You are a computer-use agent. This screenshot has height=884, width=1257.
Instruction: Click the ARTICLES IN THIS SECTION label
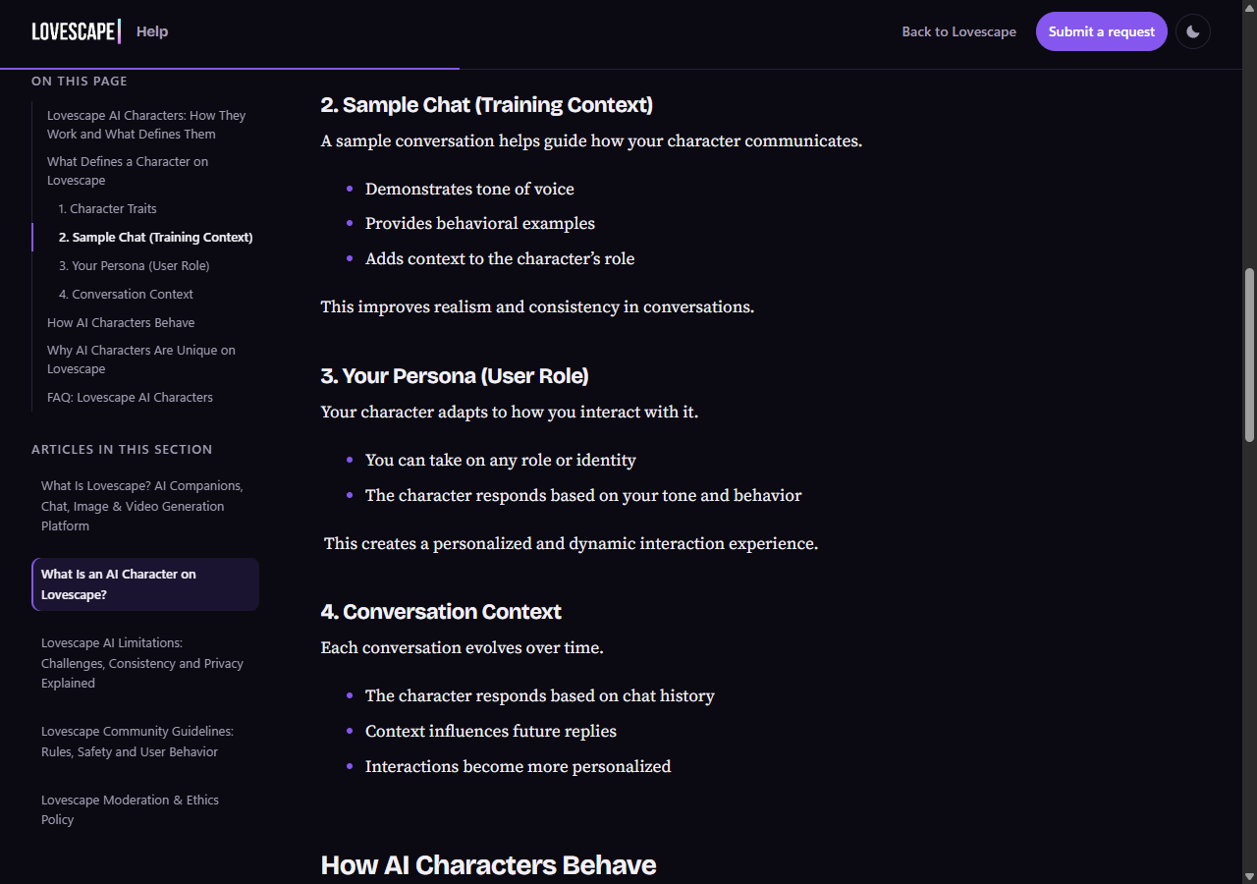pos(122,450)
